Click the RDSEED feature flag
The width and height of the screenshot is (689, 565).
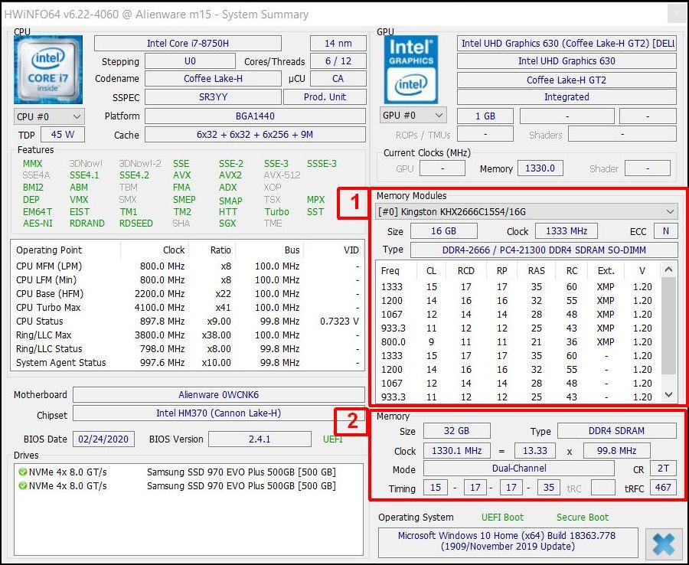pos(136,224)
